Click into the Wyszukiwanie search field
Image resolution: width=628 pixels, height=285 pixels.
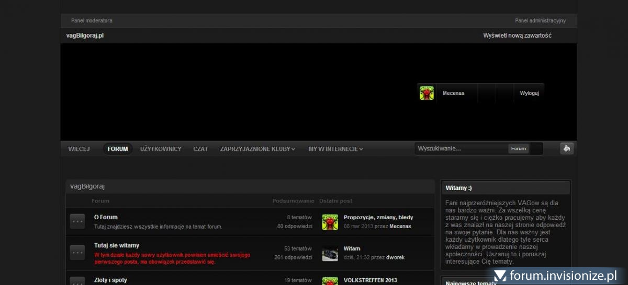(461, 149)
